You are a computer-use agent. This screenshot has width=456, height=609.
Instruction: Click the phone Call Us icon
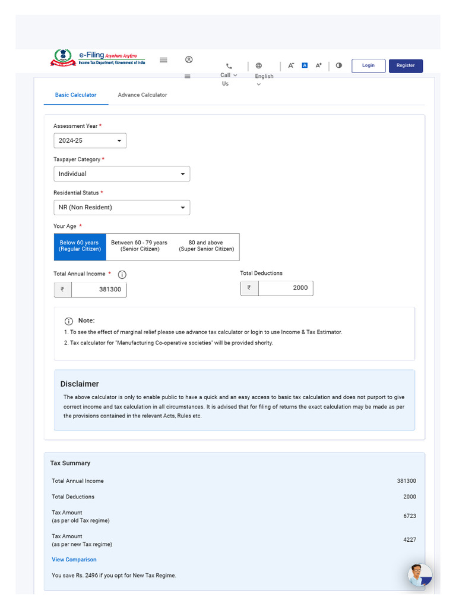(x=229, y=66)
